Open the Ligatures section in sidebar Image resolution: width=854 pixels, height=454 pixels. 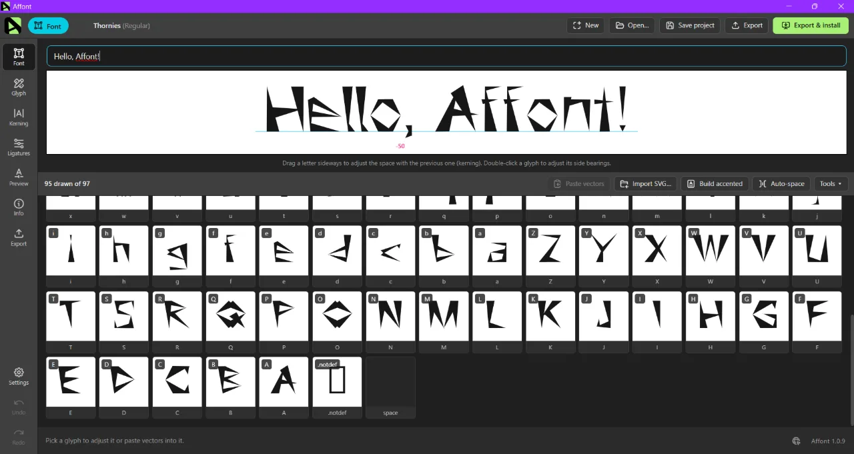coord(19,147)
